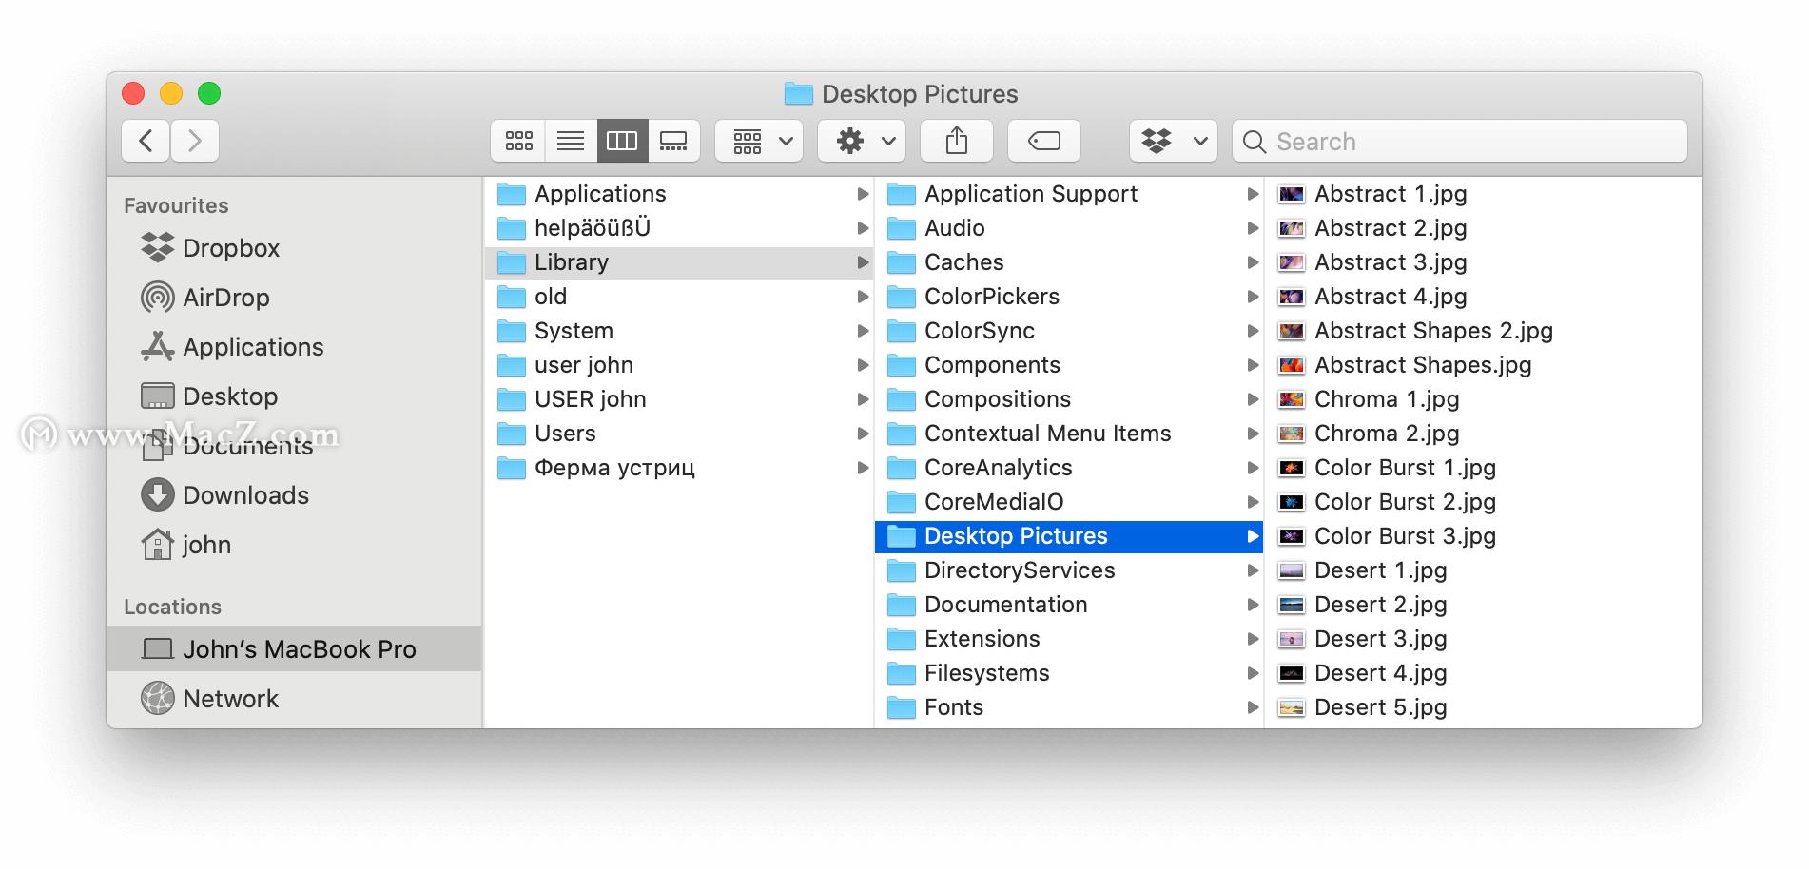This screenshot has width=1809, height=869.
Task: Expand the ColorSync folder arrow
Action: point(1253,331)
